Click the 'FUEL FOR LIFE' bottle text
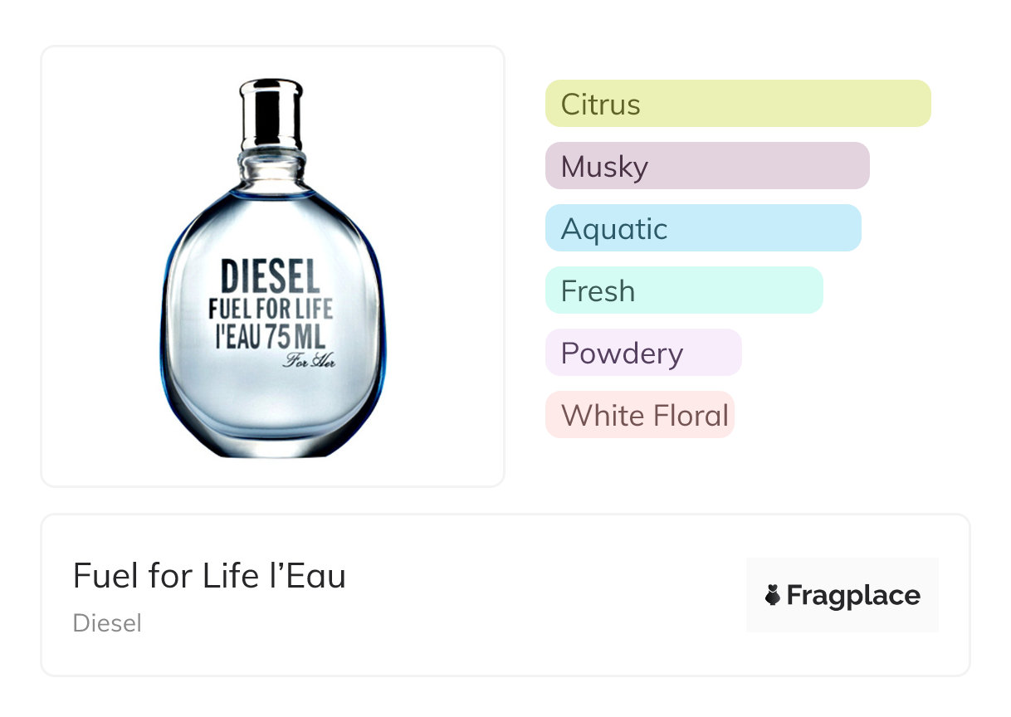Viewport: 1011px width, 717px height. (x=271, y=310)
